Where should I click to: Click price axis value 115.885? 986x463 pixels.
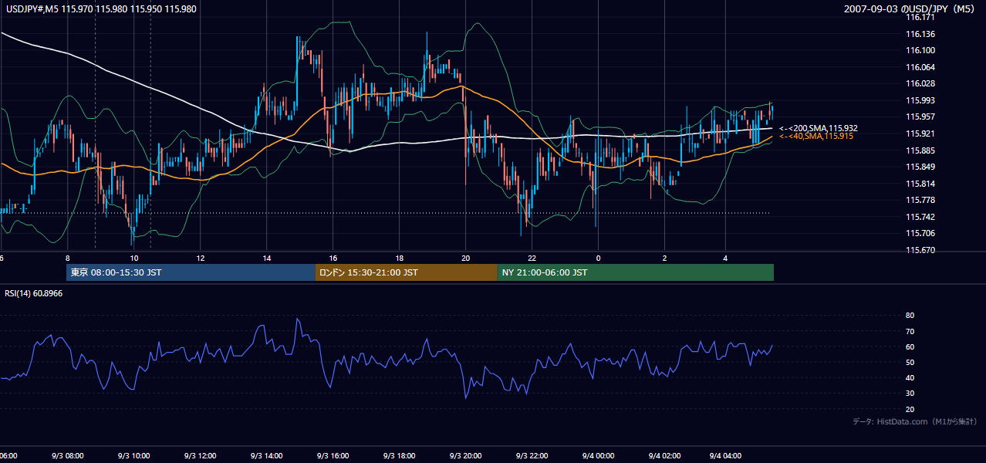(920, 150)
